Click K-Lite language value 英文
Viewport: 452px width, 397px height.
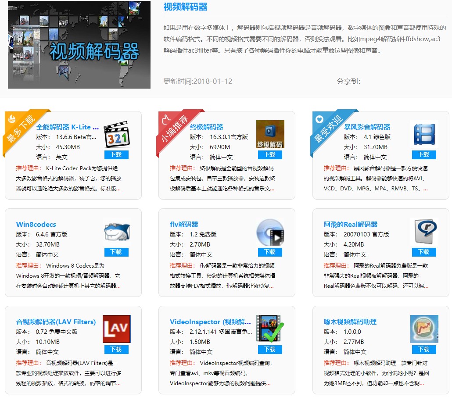(61, 157)
